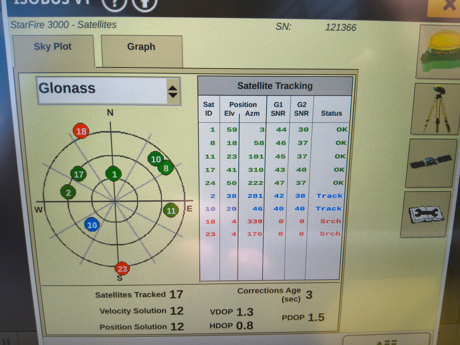This screenshot has width=460, height=345.
Task: Select red satellite 23 on sky plot
Action: (x=122, y=269)
